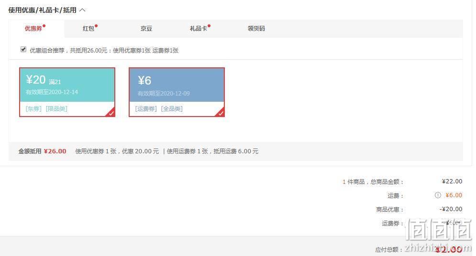Image resolution: width=476 pixels, height=256 pixels.
Task: Click the checkmark on the ¥6 coupon
Action: pyautogui.click(x=221, y=113)
